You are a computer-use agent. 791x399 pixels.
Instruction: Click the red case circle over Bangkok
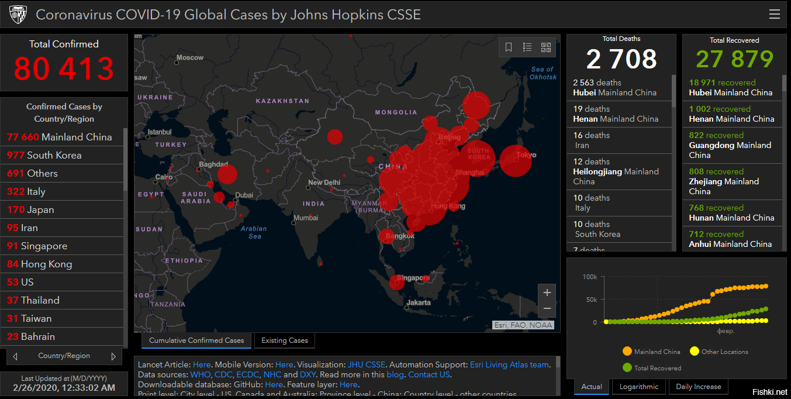click(387, 236)
